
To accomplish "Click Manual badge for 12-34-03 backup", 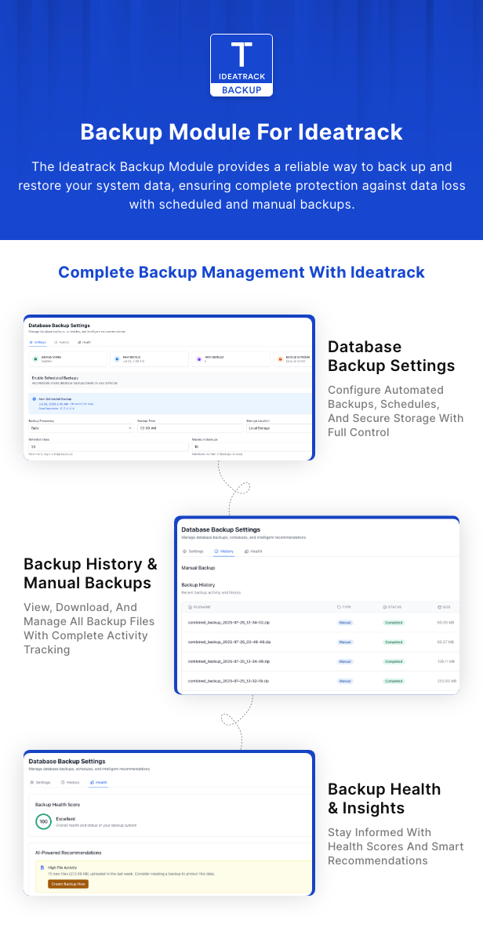I will [x=345, y=623].
